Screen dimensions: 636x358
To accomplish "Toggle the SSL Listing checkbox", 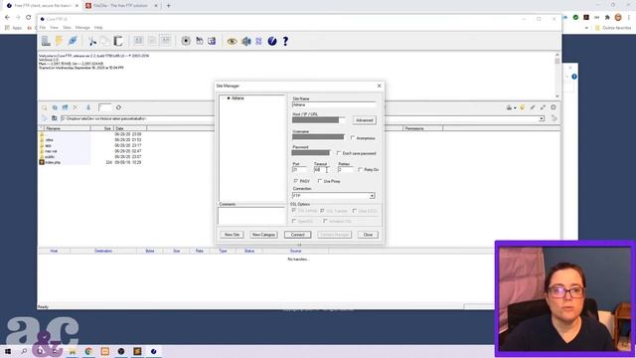I will tap(294, 211).
